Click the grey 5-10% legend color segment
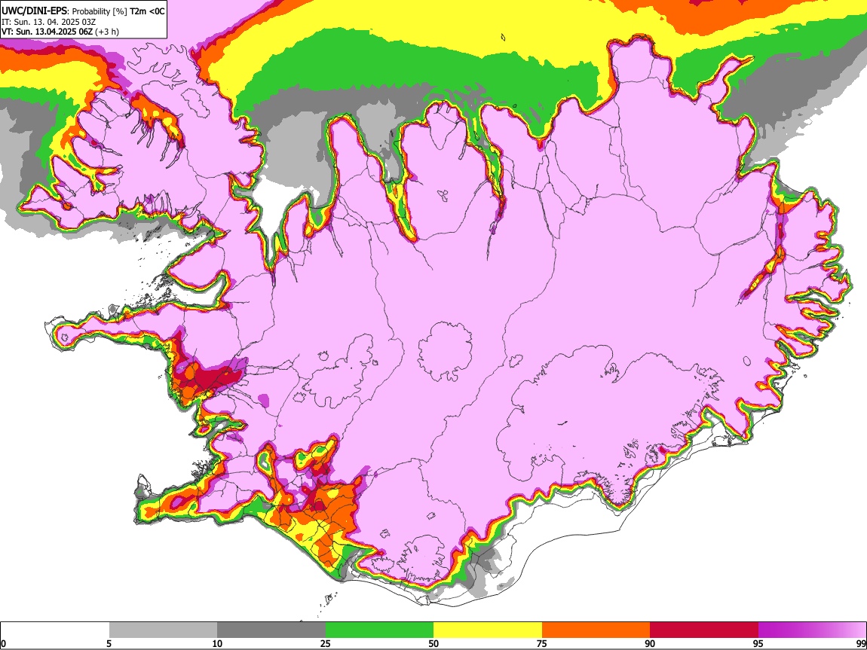The height and width of the screenshot is (650, 867). (163, 630)
